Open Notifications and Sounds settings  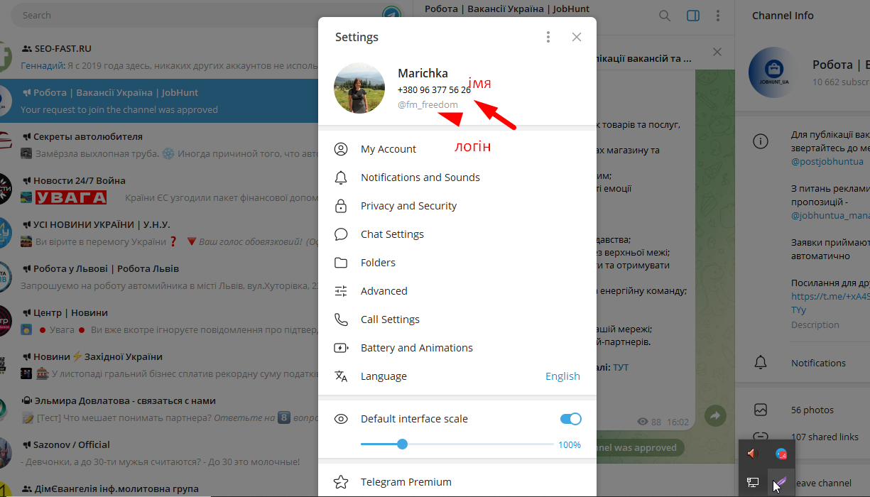[x=457, y=177]
